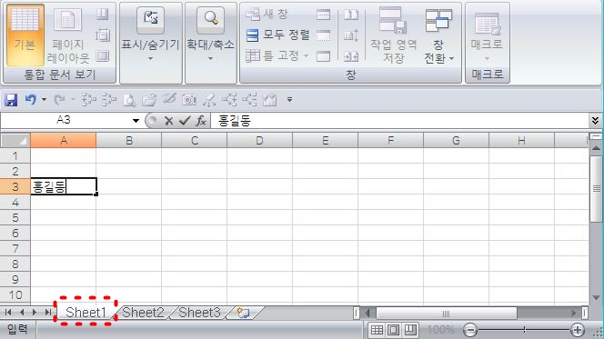Switch to the Sheet3 tab
This screenshot has height=339, width=604.
click(199, 313)
